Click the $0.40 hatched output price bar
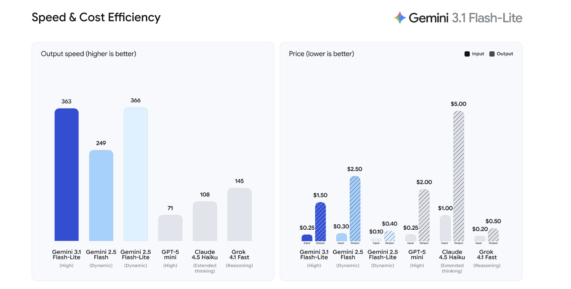The height and width of the screenshot is (289, 571). coord(390,236)
